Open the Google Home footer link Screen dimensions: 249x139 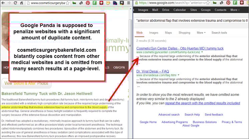(x=148, y=122)
